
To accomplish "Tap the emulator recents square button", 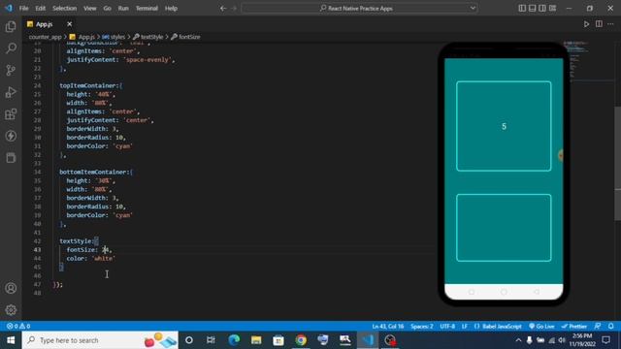I will [472, 292].
